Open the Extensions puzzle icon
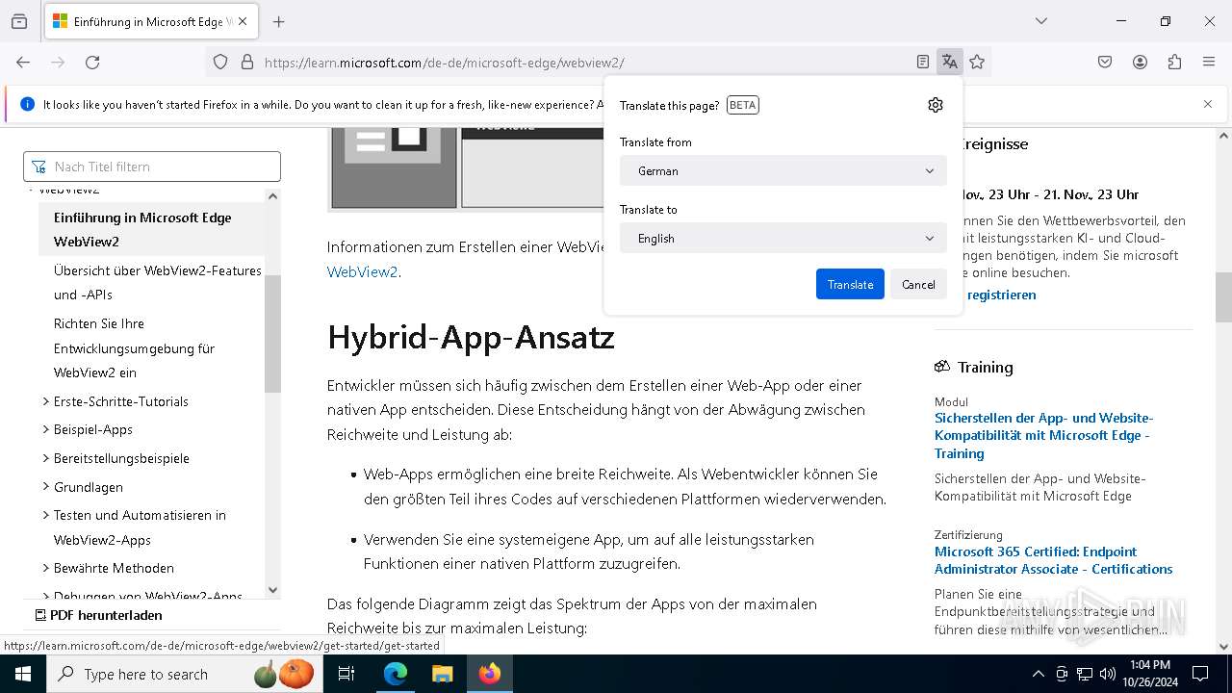The image size is (1232, 693). [x=1174, y=63]
